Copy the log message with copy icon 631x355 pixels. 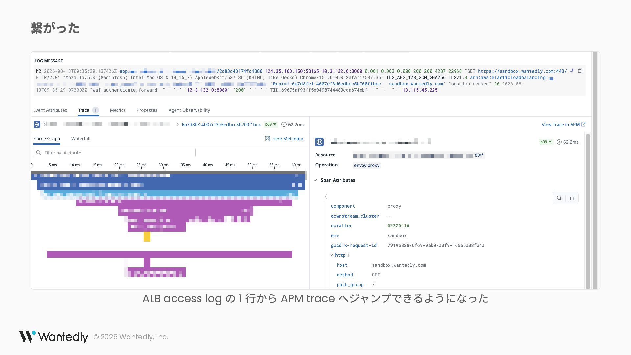580,71
